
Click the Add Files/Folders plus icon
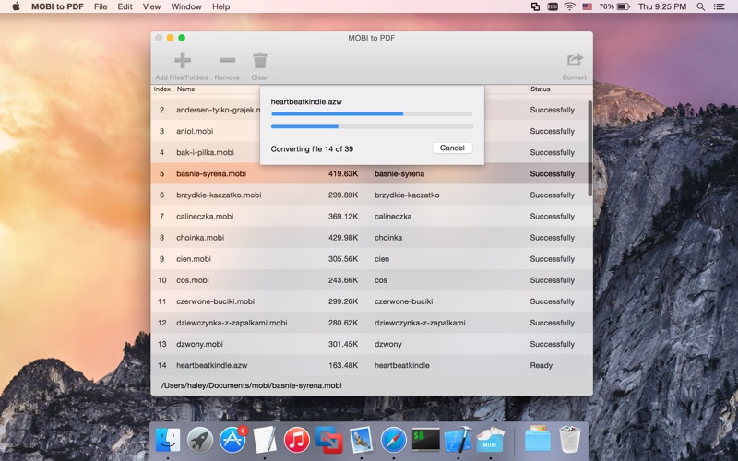click(182, 60)
